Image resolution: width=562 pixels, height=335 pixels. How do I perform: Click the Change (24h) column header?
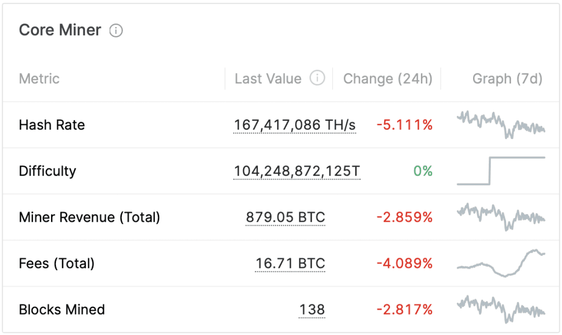[x=387, y=79]
